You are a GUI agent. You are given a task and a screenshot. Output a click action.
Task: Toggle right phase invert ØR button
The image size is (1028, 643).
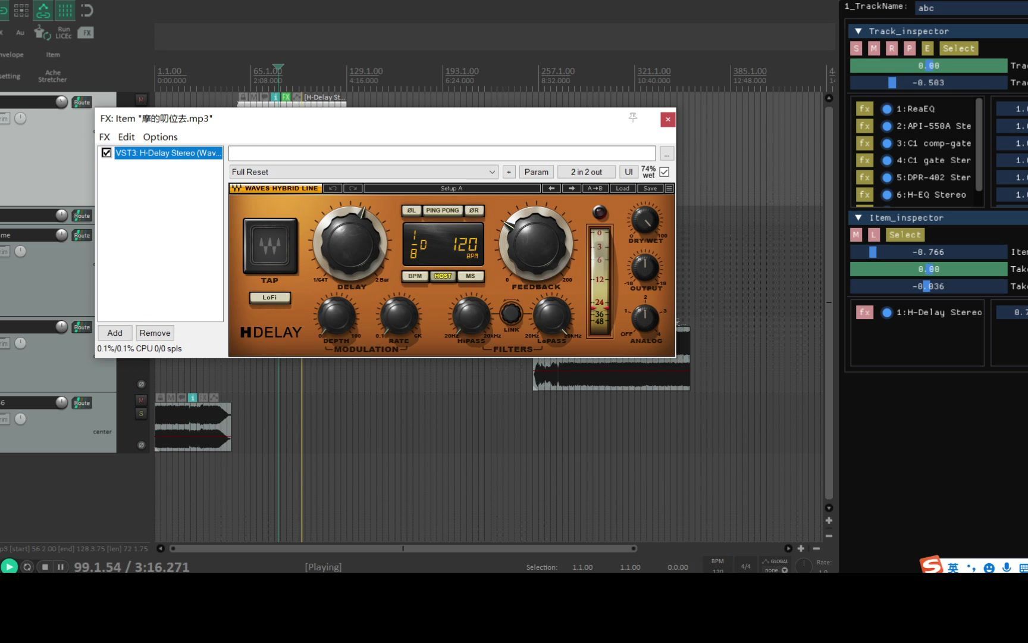coord(474,210)
